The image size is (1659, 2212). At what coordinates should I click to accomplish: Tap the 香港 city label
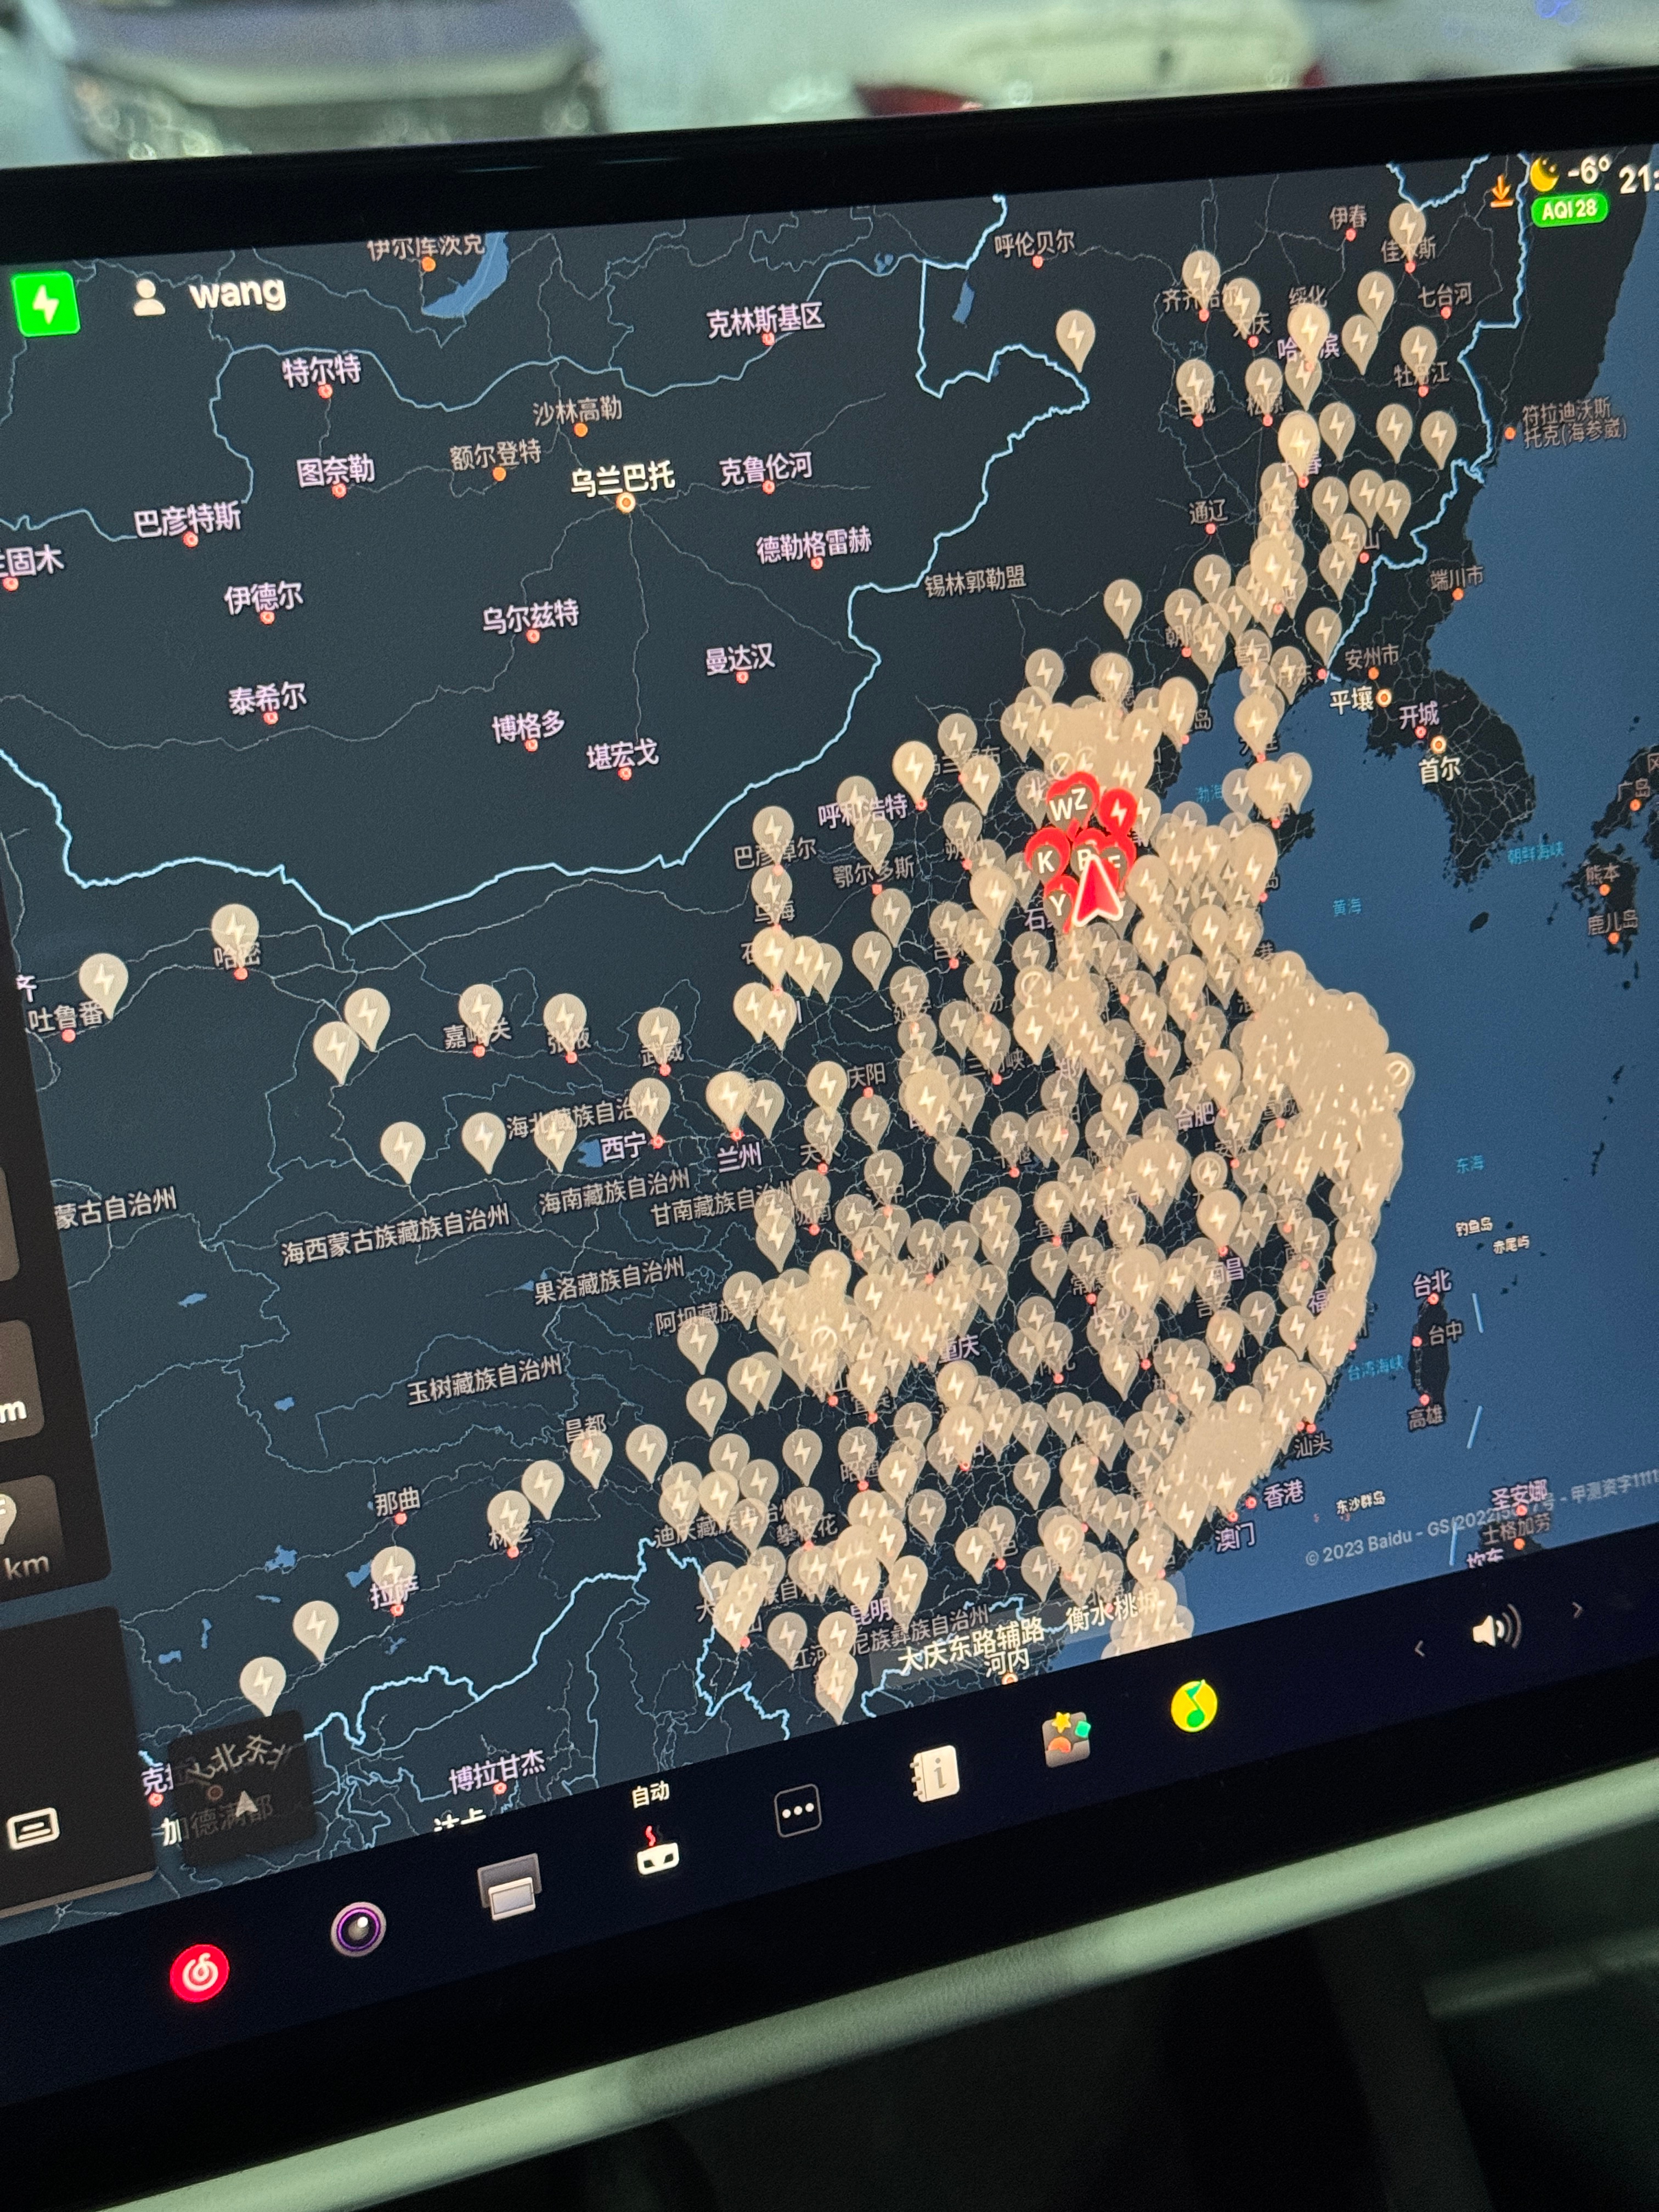point(1283,1495)
